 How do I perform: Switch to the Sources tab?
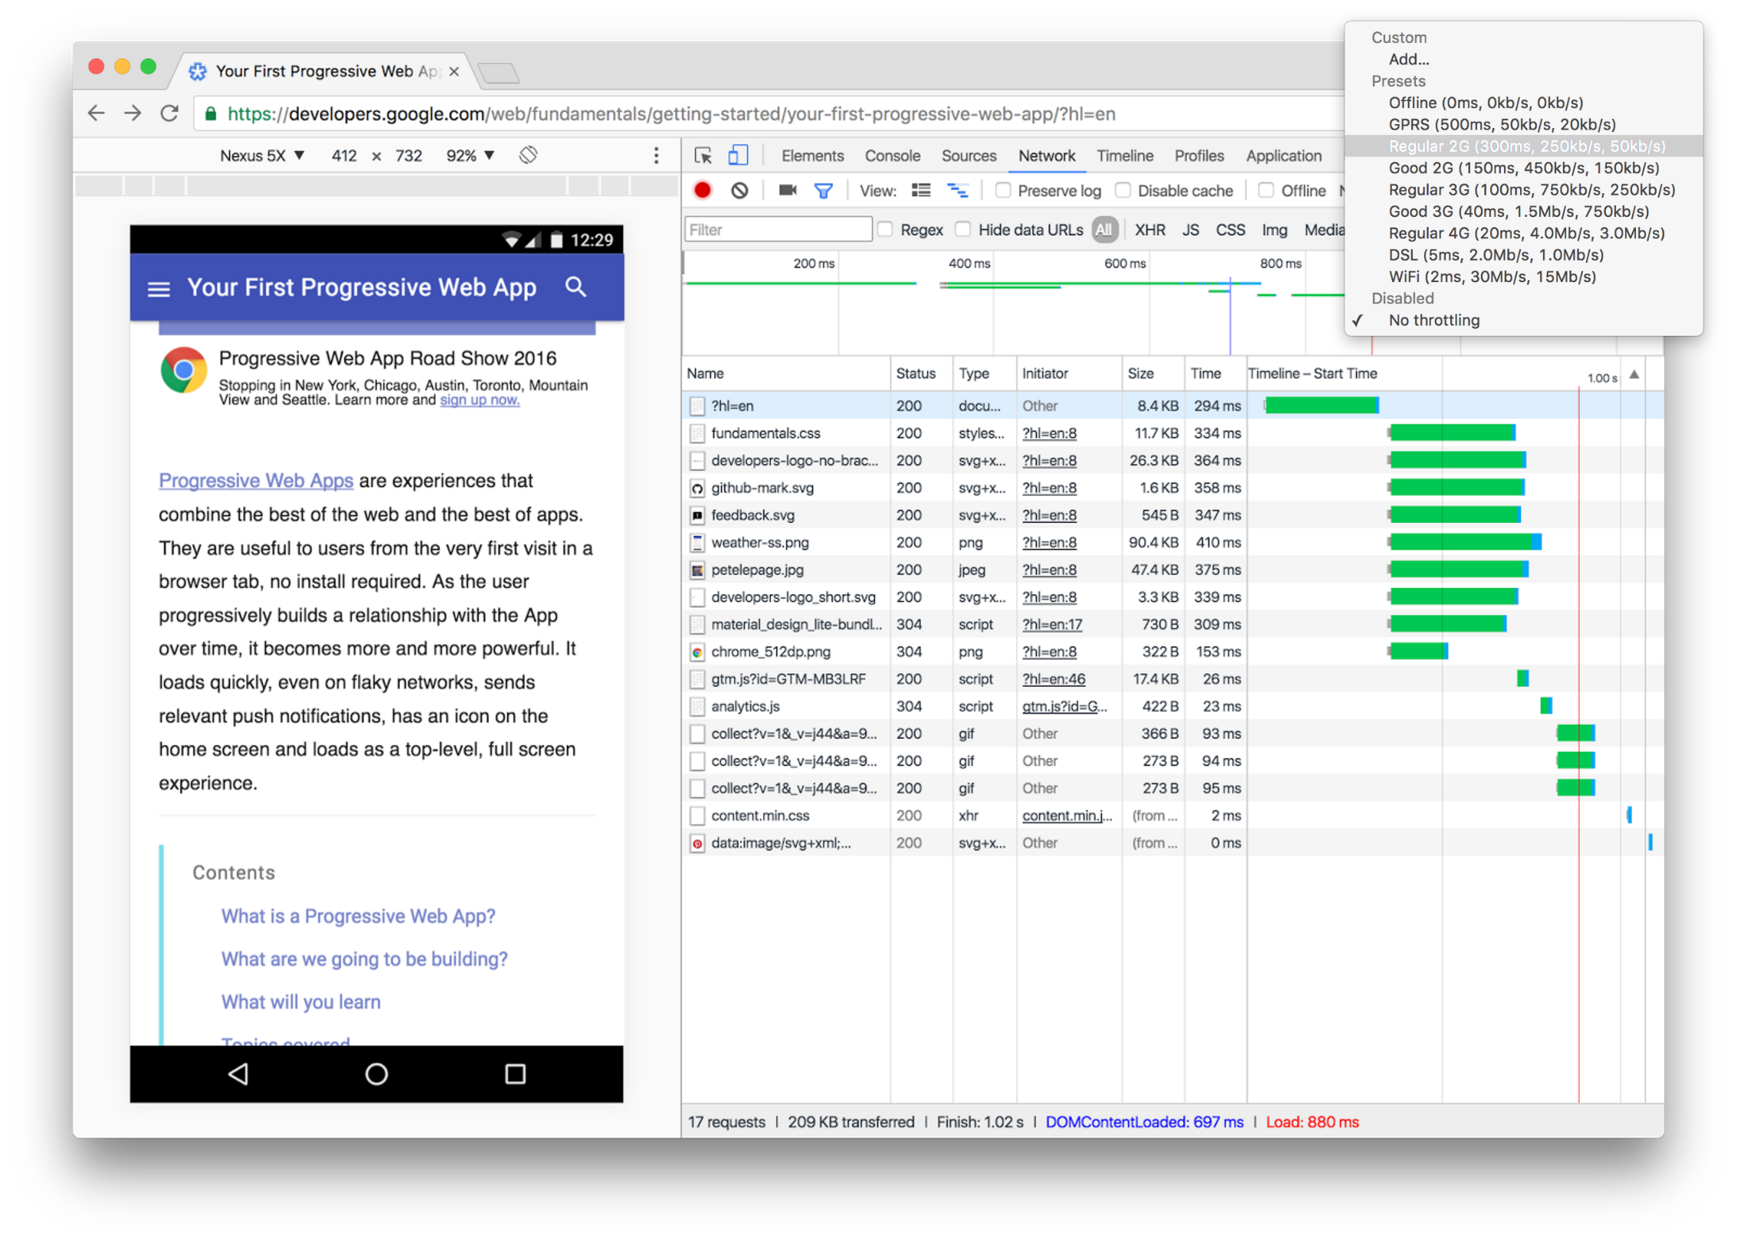coord(969,156)
